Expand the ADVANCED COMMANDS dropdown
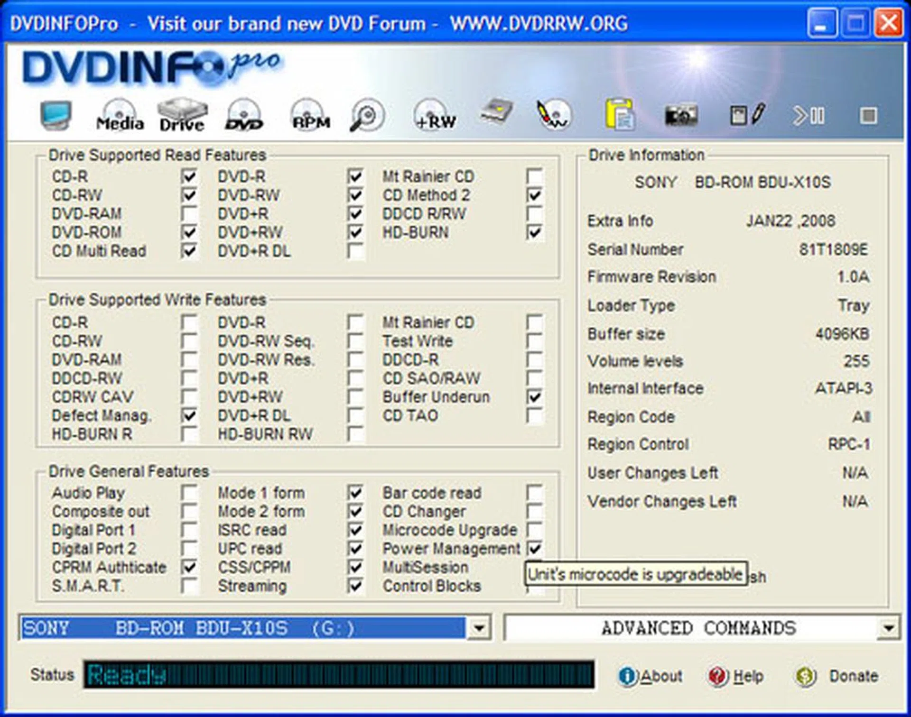 point(697,628)
